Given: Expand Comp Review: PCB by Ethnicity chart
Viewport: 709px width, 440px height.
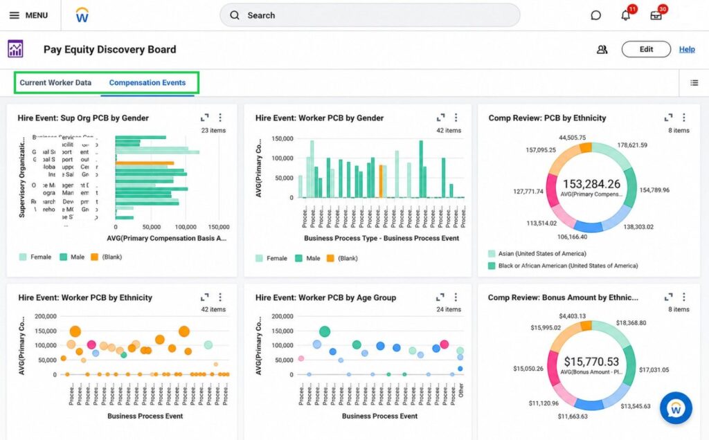Looking at the screenshot, I should (x=668, y=118).
